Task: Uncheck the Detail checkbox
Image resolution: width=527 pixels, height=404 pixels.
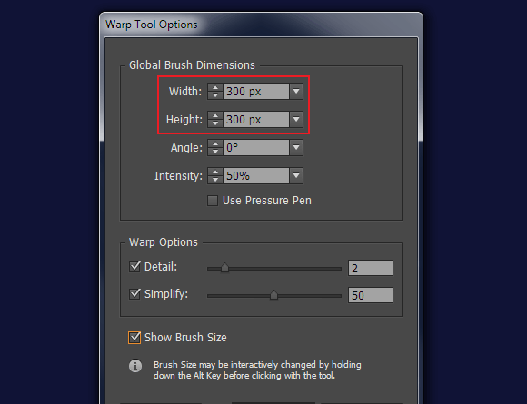Action: point(134,267)
